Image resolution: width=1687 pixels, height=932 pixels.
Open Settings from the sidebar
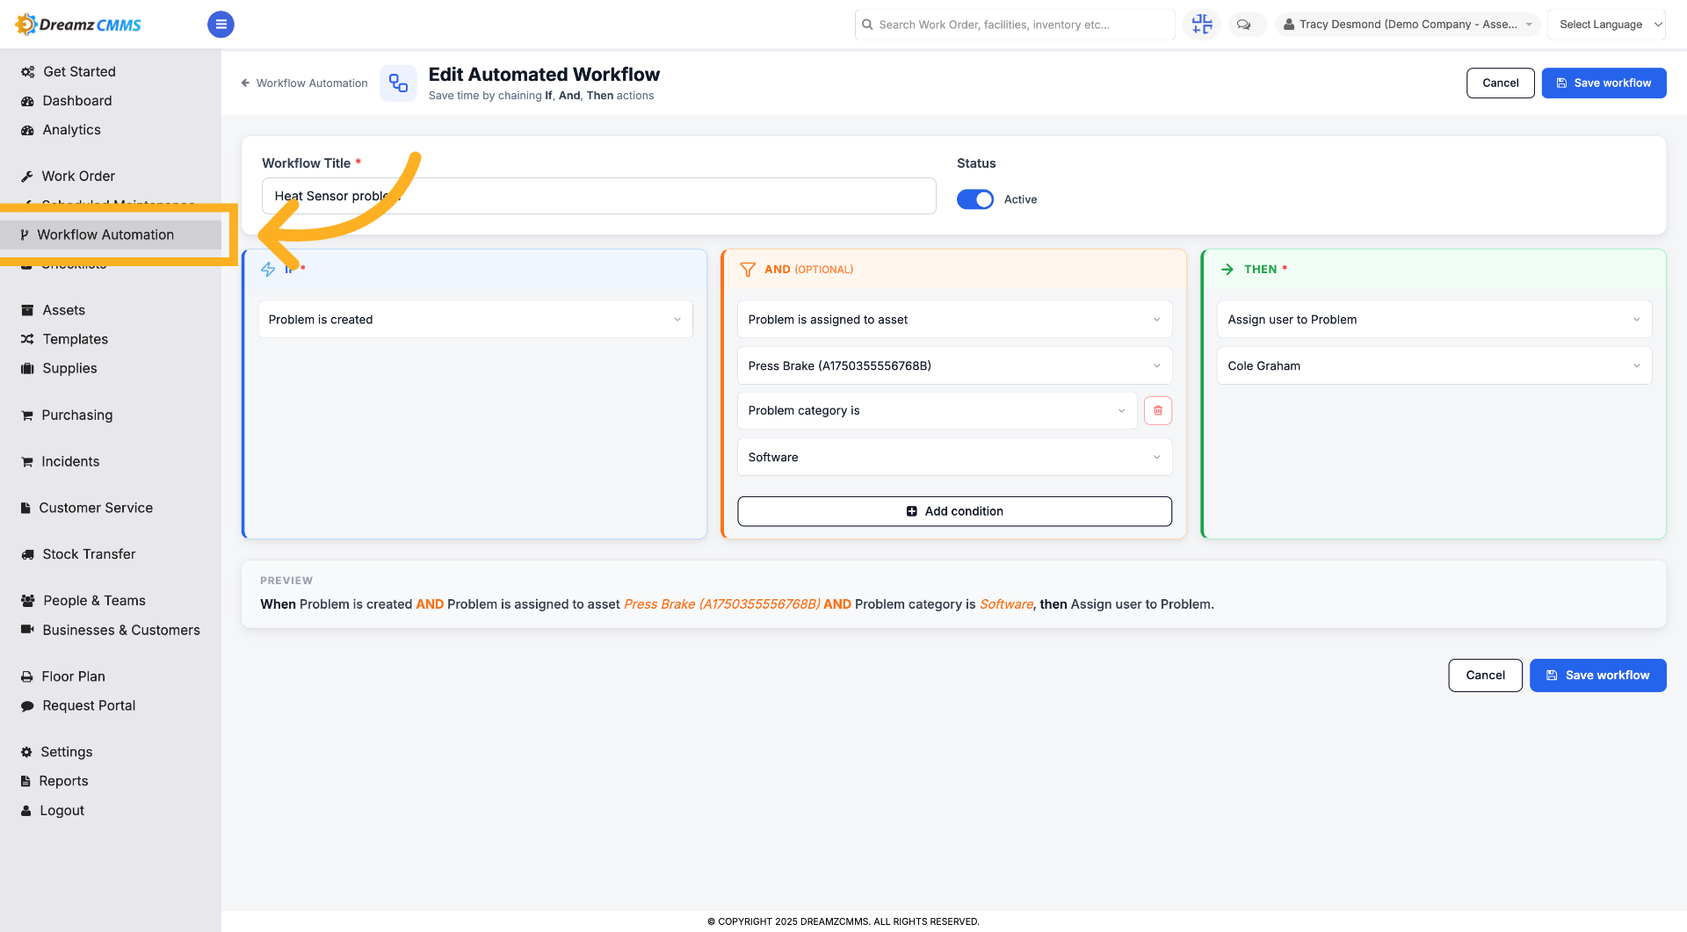pos(66,752)
